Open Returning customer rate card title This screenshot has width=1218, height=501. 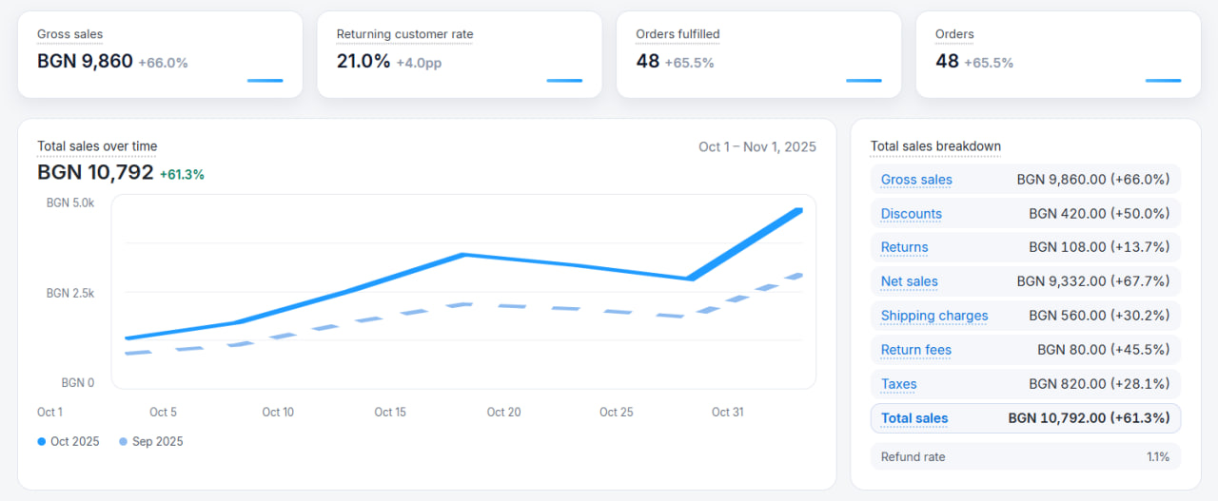(x=404, y=34)
